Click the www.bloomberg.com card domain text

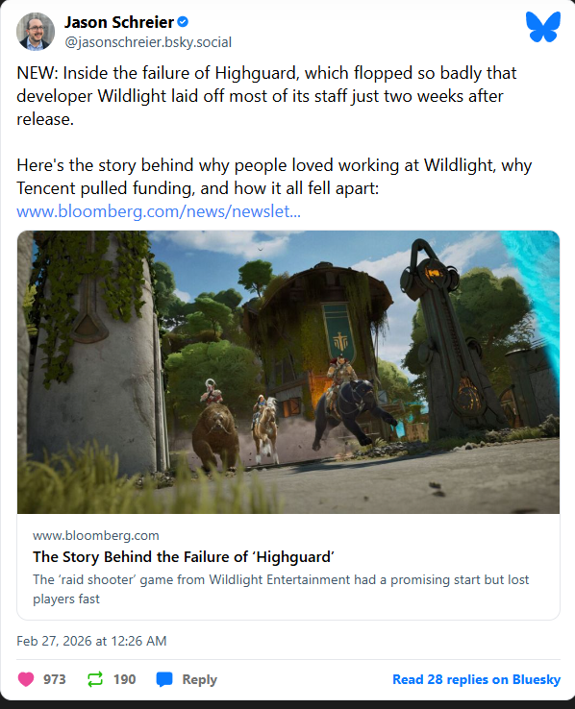96,535
